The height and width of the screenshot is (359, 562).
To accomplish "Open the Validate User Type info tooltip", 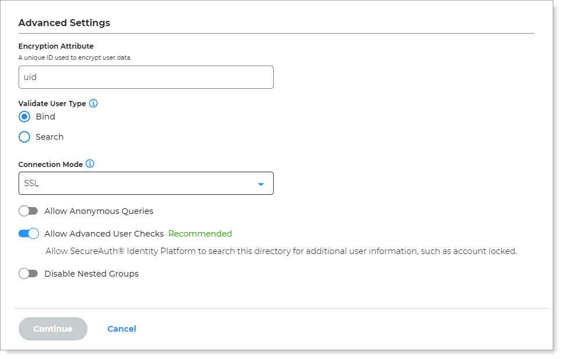I will click(x=94, y=103).
